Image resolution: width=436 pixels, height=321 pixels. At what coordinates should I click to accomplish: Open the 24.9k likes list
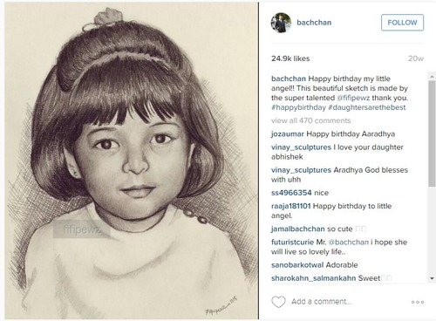click(x=290, y=58)
